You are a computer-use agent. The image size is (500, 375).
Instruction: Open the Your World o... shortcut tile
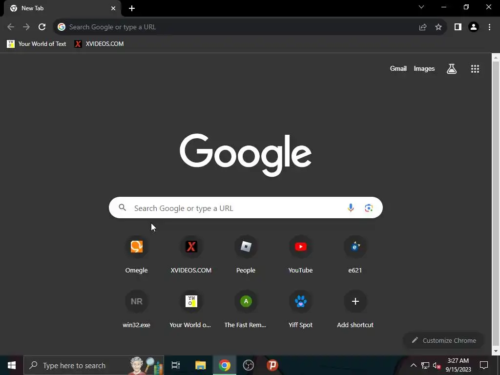191,310
